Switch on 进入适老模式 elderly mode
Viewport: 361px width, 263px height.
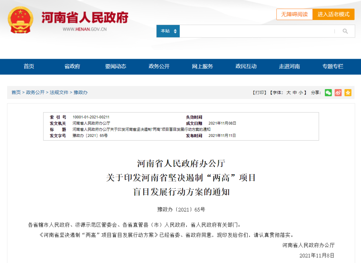coord(334,14)
